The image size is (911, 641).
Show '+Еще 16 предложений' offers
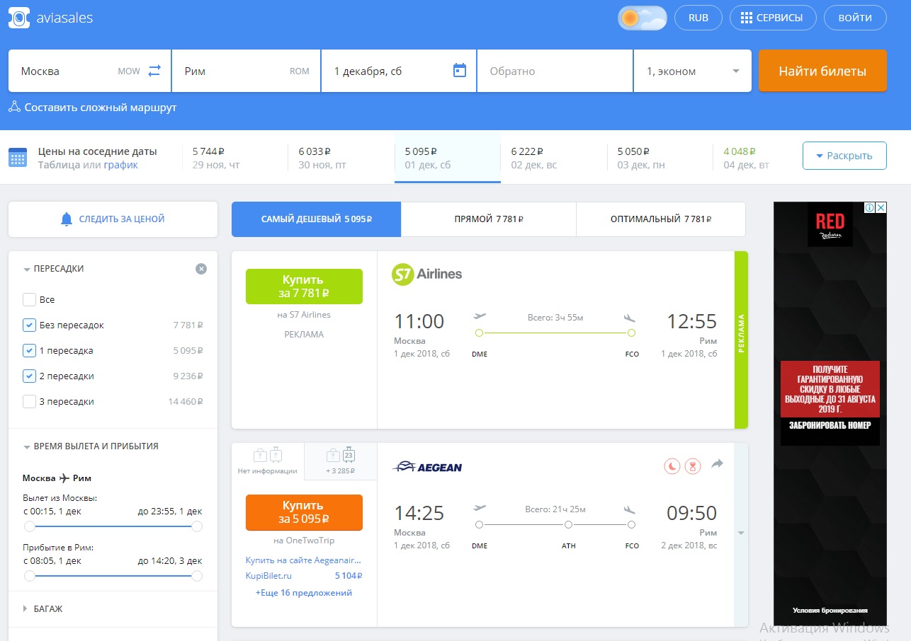304,593
